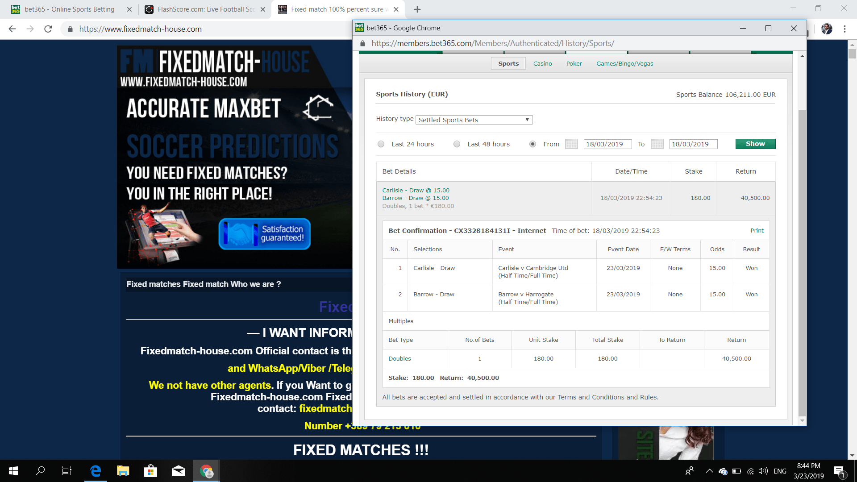Click battery status icon in tray

pyautogui.click(x=736, y=471)
